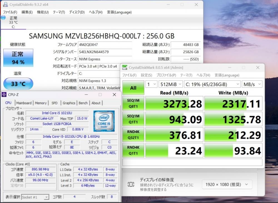Click the 3273.28 sequential read result
Screen dimensions: 278x203
click(x=174, y=104)
